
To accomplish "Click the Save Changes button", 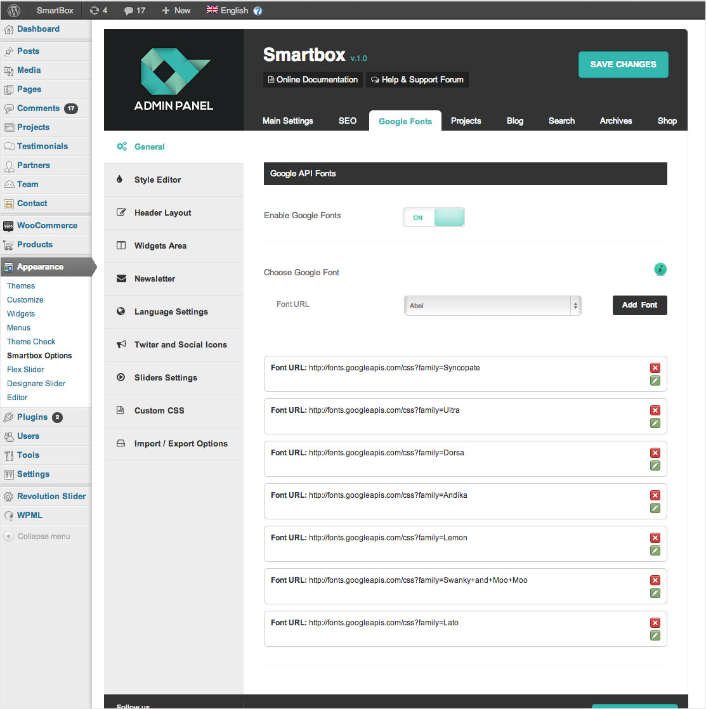I will [623, 65].
